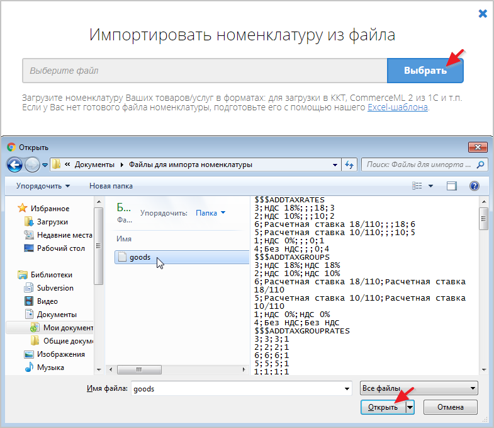Toggle the preview pane icon
The width and height of the screenshot is (494, 428).
(x=451, y=186)
